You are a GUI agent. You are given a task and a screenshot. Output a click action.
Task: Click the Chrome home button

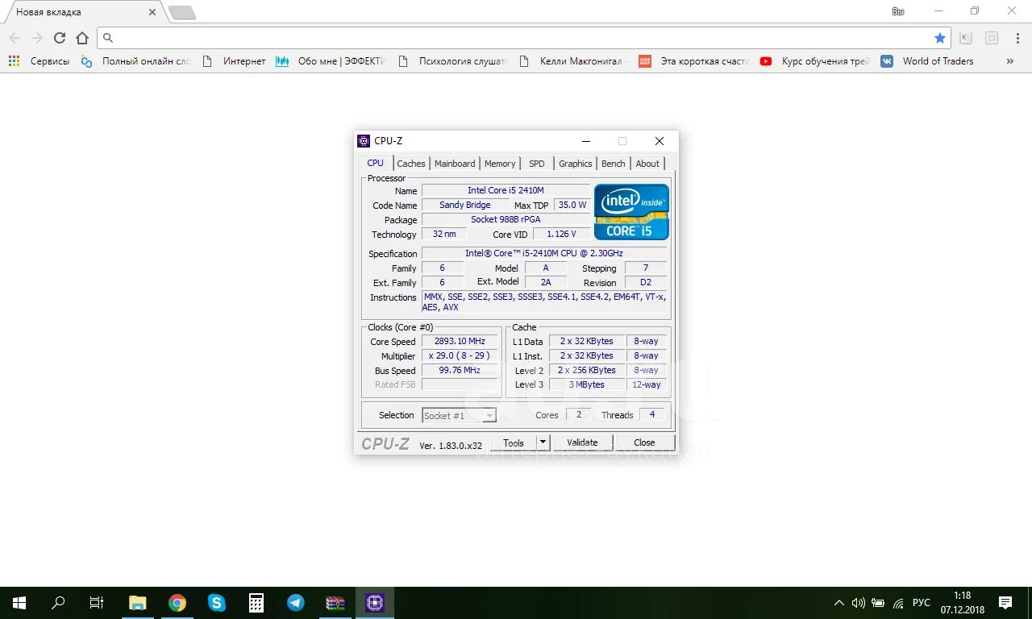click(82, 38)
